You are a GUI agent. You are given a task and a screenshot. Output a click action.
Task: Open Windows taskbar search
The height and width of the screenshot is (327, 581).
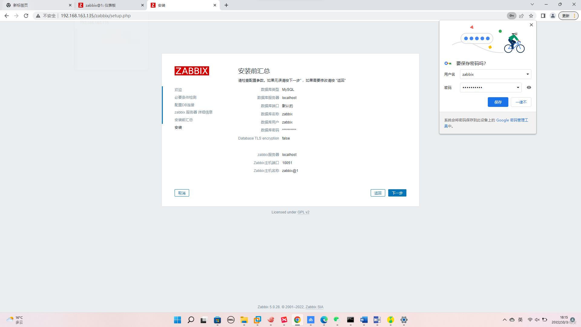coord(191,320)
